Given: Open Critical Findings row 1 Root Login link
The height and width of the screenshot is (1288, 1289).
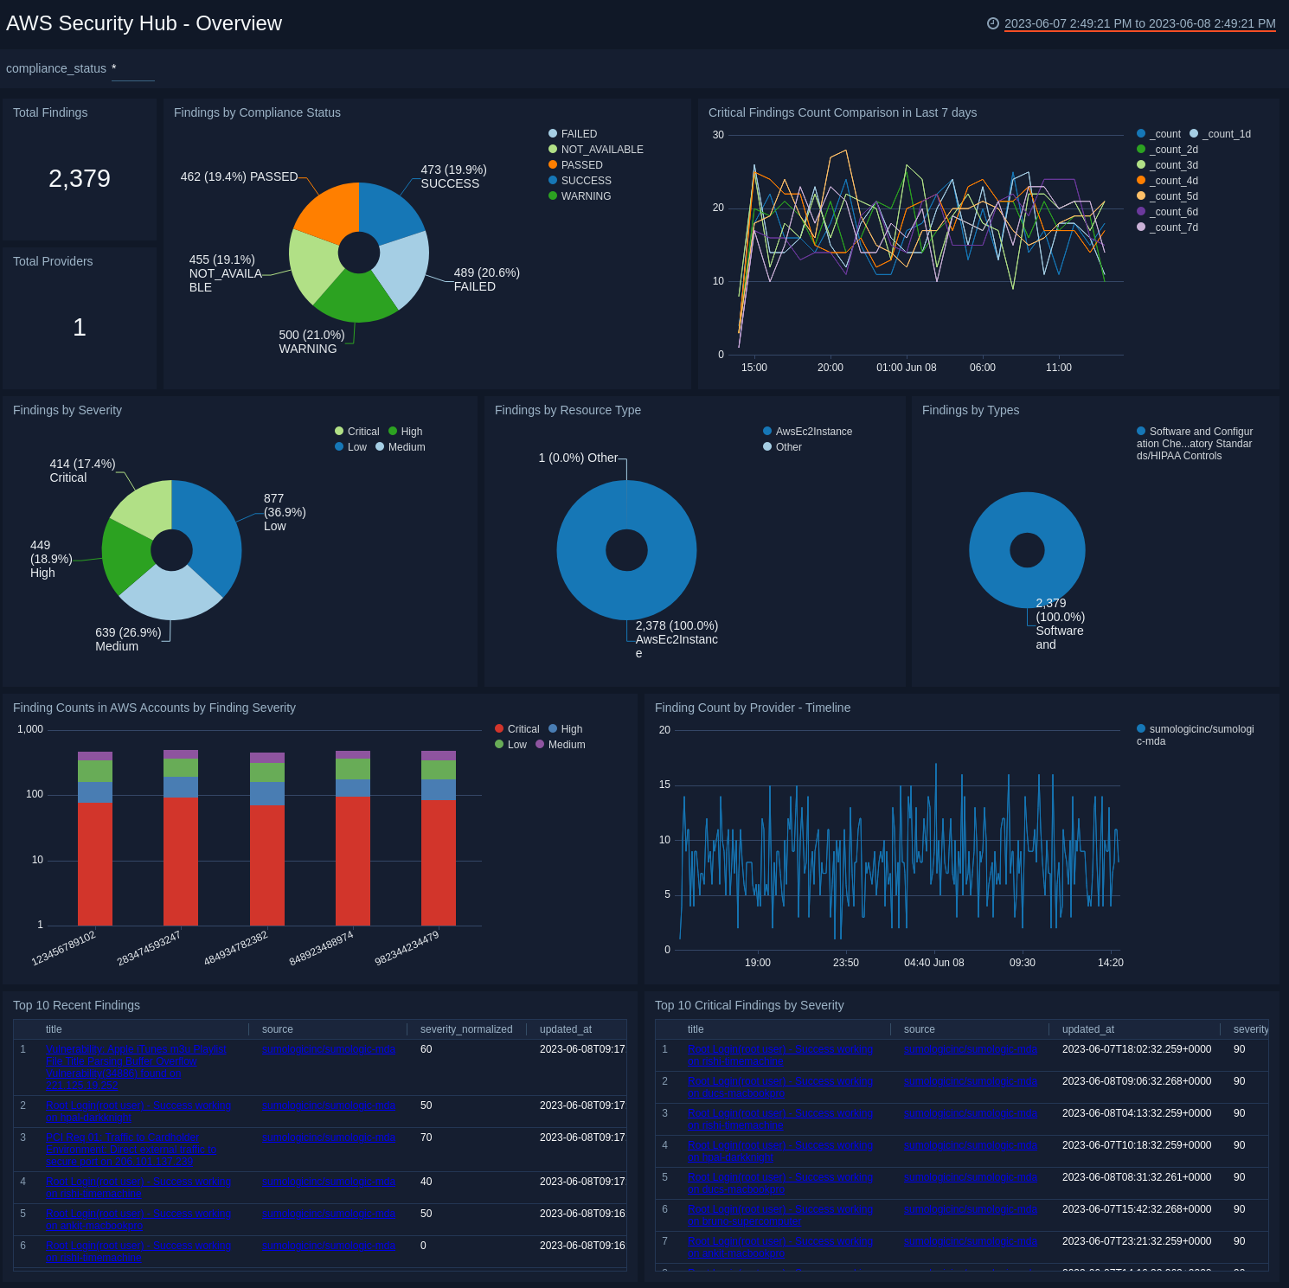Looking at the screenshot, I should [780, 1055].
